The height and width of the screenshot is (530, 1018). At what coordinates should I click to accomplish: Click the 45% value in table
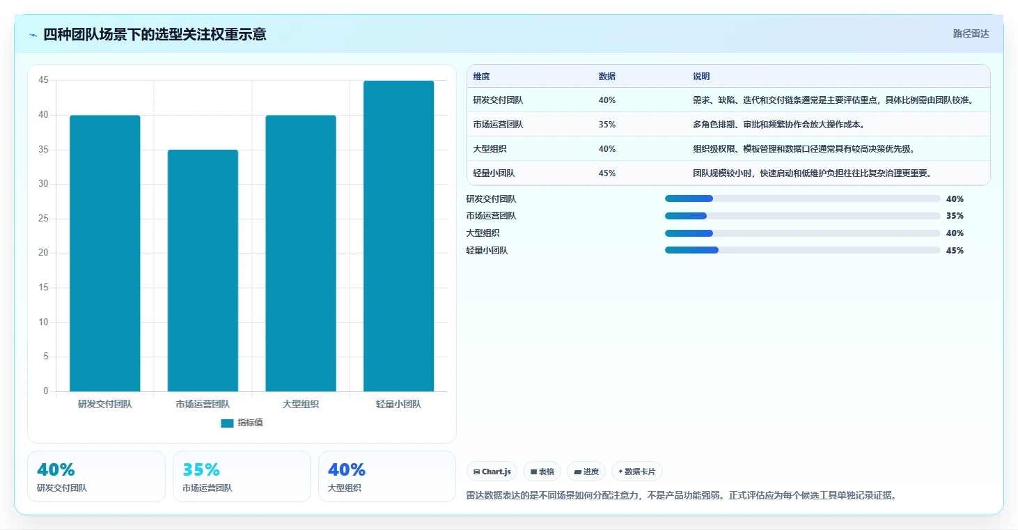click(607, 173)
